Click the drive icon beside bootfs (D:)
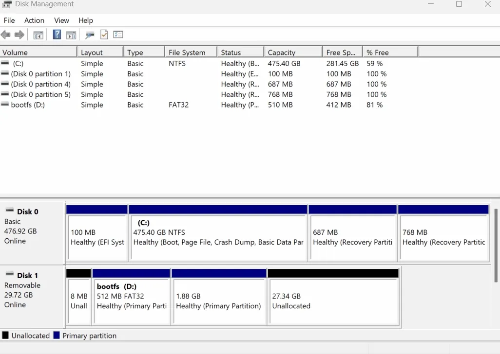This screenshot has width=500, height=354. (5, 105)
